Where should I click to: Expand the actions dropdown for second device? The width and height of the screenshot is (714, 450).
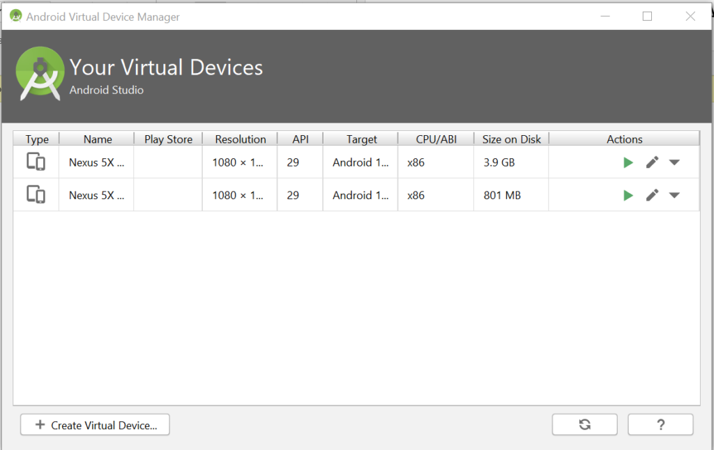coord(674,195)
